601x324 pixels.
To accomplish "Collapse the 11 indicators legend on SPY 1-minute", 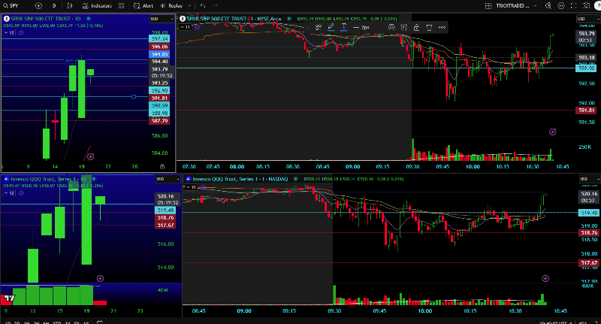I will (x=185, y=27).
